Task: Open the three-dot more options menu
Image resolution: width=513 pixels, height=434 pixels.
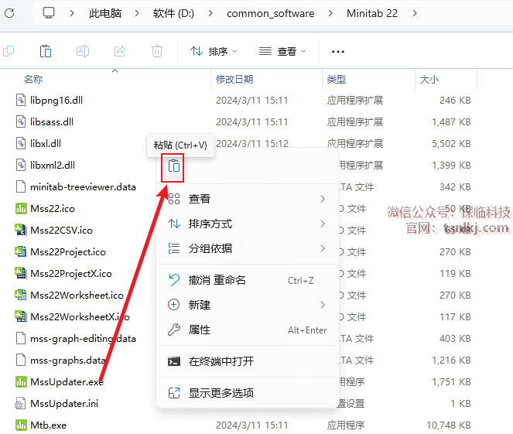Action: [337, 51]
